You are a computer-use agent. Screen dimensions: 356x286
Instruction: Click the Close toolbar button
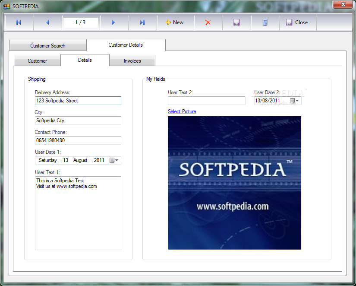(297, 22)
